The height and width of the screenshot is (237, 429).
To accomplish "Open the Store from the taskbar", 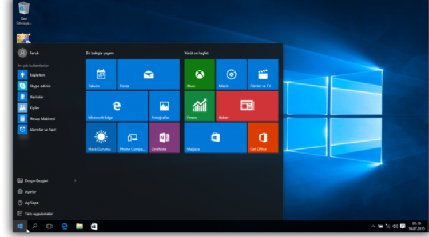I will [94, 226].
